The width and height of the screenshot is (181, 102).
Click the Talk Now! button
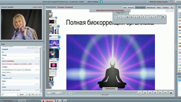48,101
